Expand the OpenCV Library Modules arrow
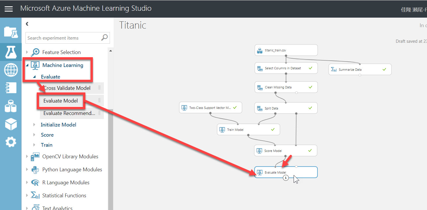This screenshot has width=427, height=210. [x=27, y=157]
